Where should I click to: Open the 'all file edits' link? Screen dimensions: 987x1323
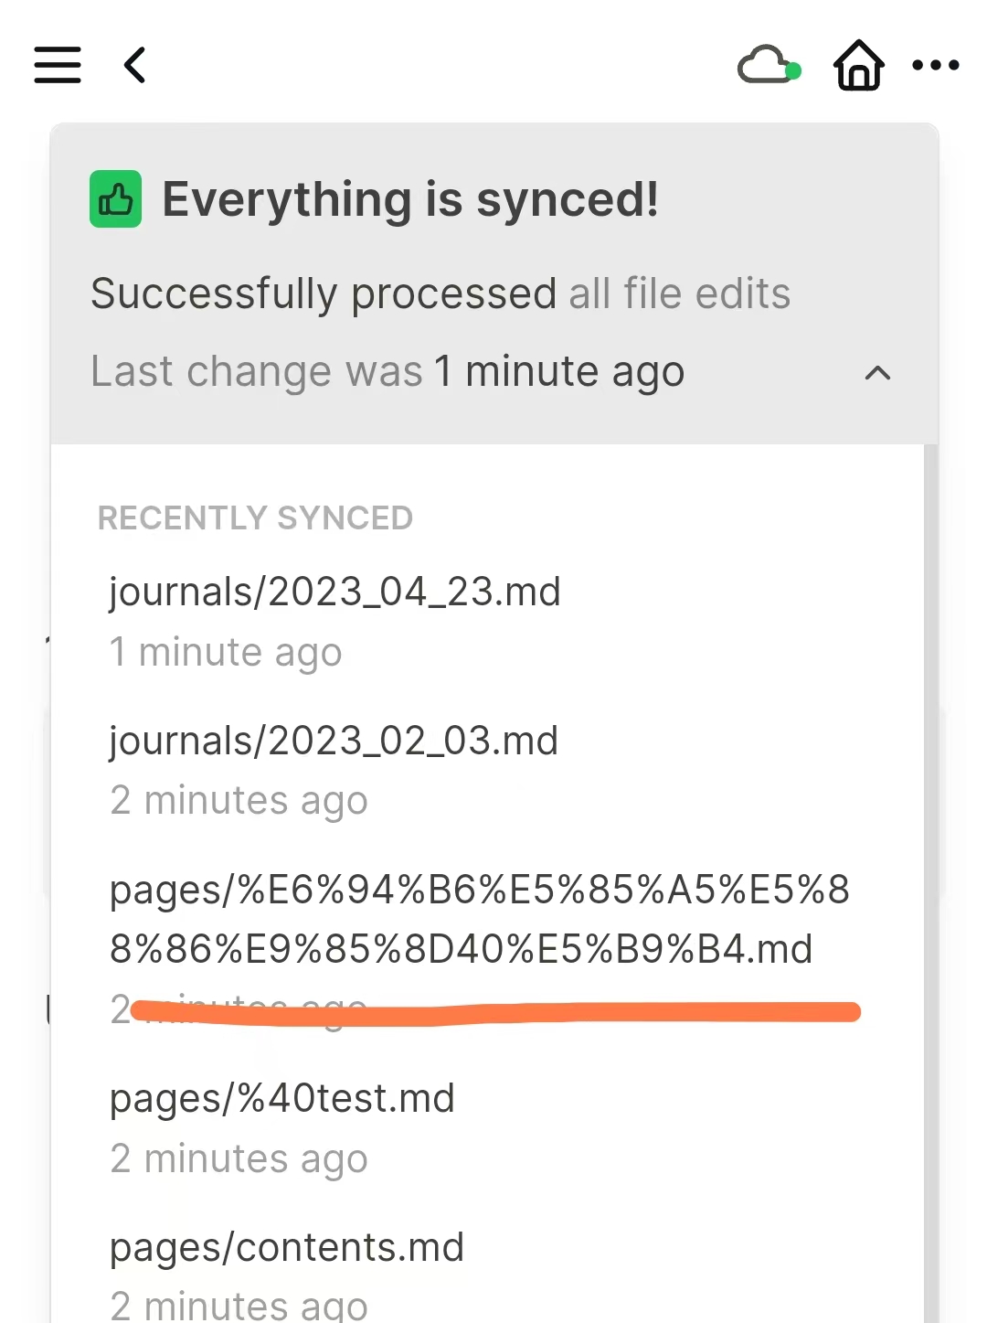[678, 293]
